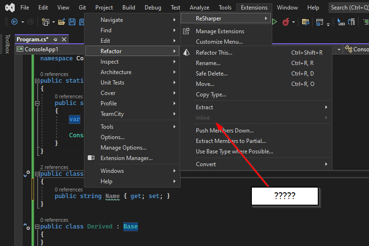The height and width of the screenshot is (246, 369).
Task: Open the Test menu
Action: point(175,8)
